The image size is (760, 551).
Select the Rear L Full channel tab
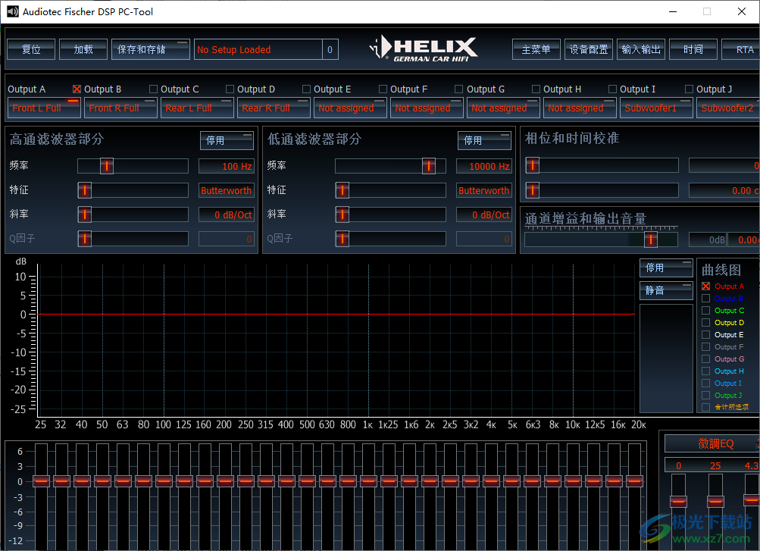[x=195, y=108]
